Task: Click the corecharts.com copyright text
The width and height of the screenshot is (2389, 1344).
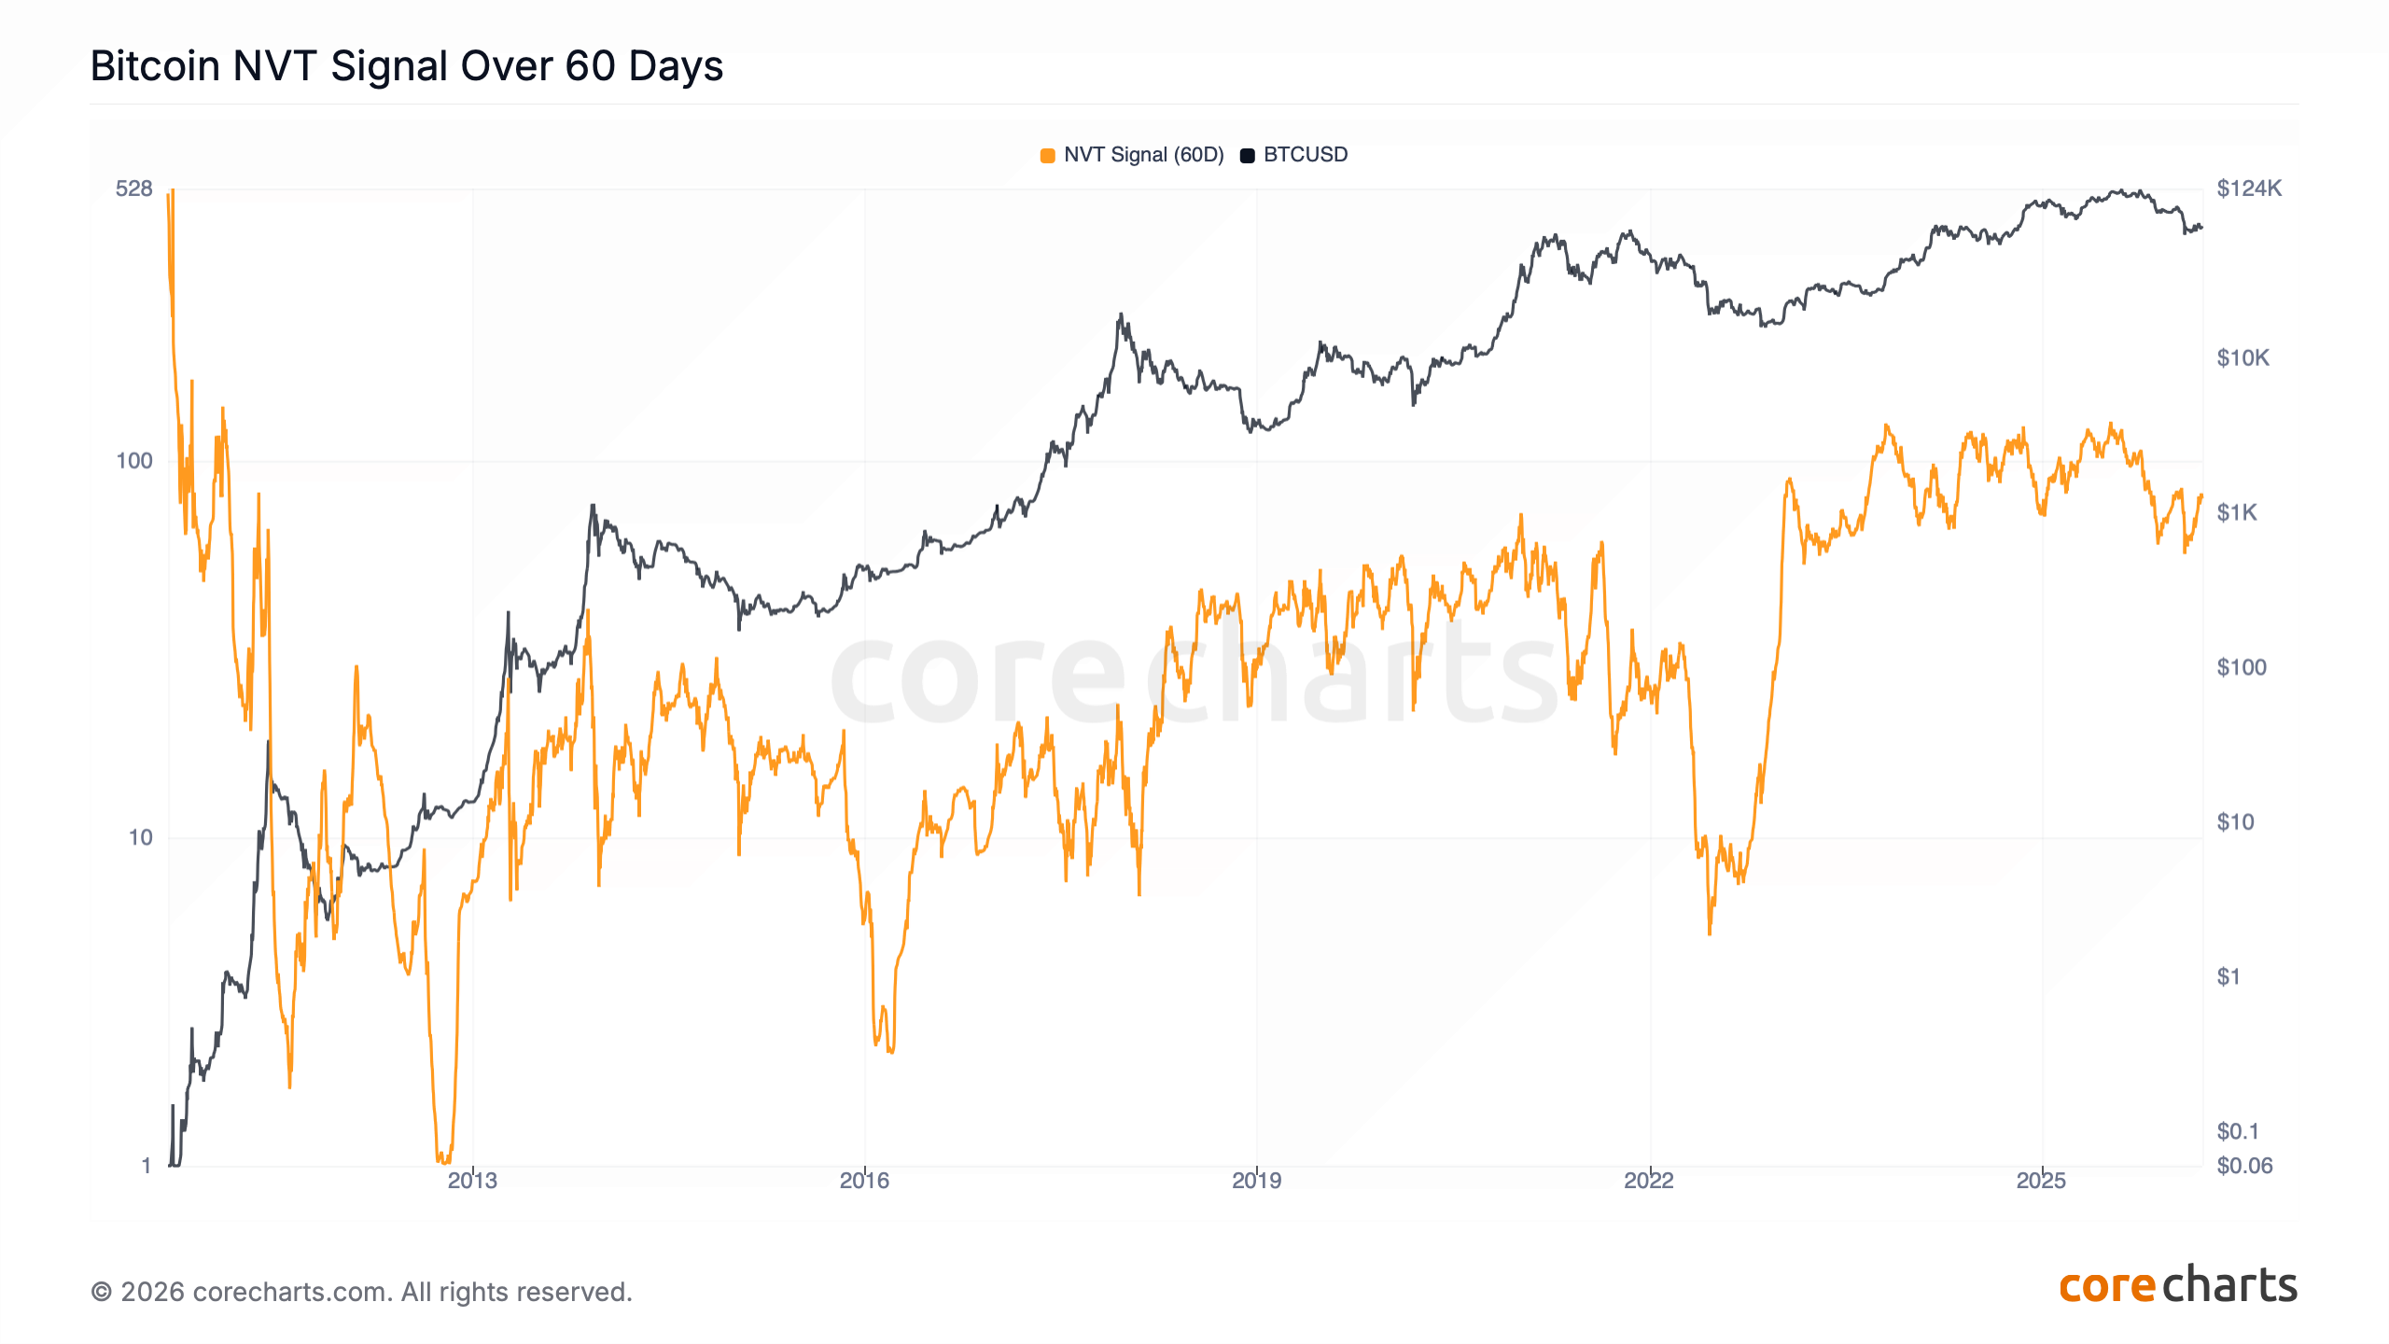Action: [361, 1292]
